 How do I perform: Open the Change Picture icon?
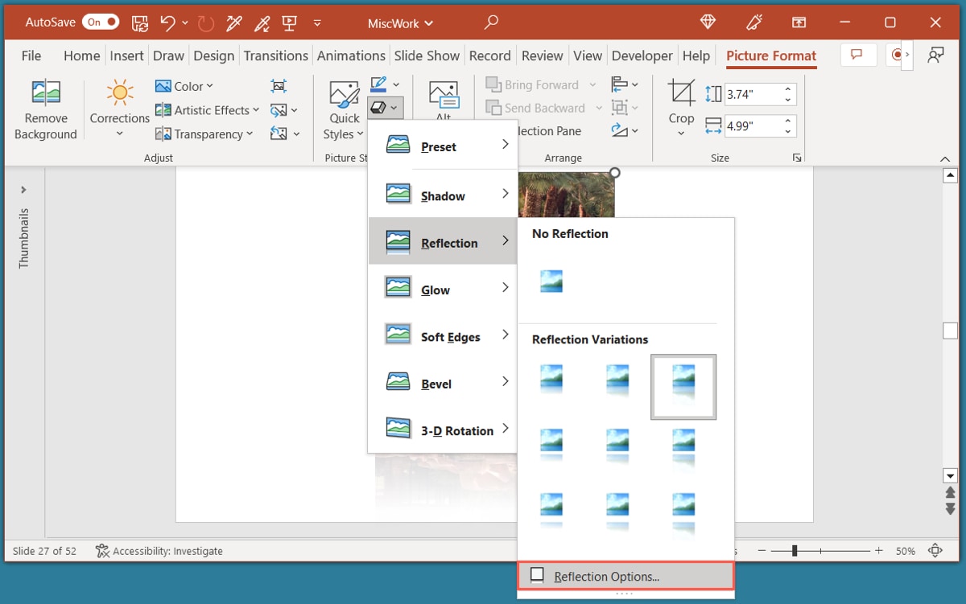coord(279,109)
